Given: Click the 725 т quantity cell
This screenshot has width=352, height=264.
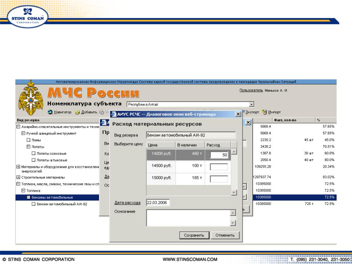Looking at the screenshot, I should (x=309, y=204).
